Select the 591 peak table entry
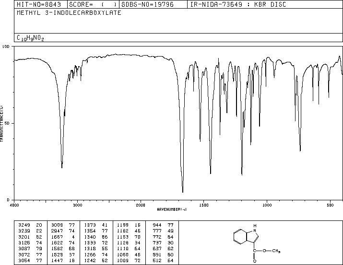The height and width of the screenshot is (265, 343). pyautogui.click(x=163, y=255)
